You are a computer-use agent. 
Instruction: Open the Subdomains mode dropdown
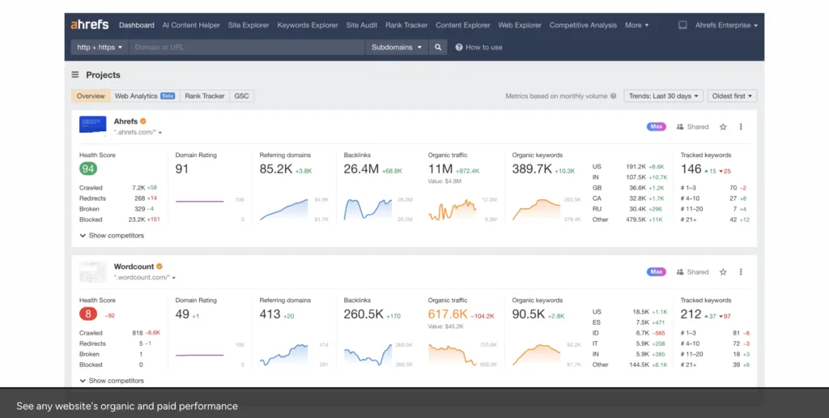[397, 47]
